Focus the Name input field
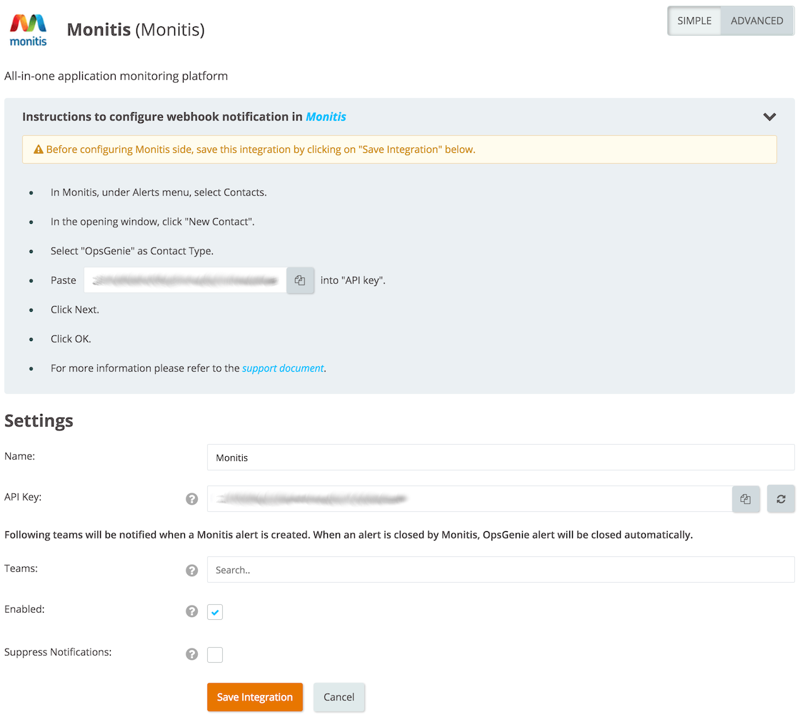The width and height of the screenshot is (800, 715). (501, 458)
